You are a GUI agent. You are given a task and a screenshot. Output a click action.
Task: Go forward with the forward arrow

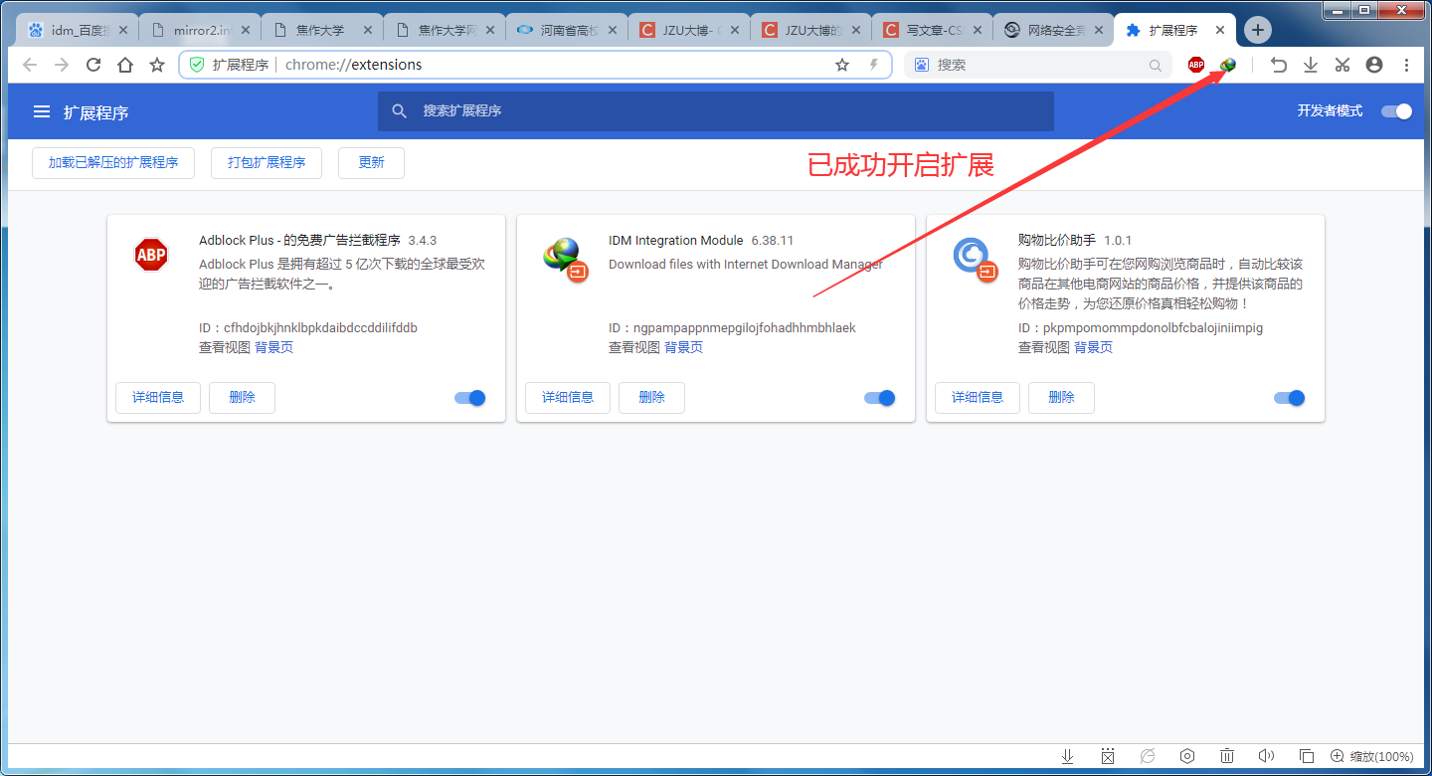coord(62,65)
